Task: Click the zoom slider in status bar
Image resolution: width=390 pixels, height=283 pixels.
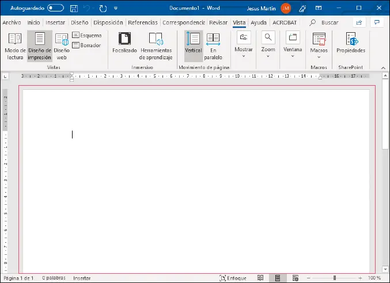Action: pos(334,278)
